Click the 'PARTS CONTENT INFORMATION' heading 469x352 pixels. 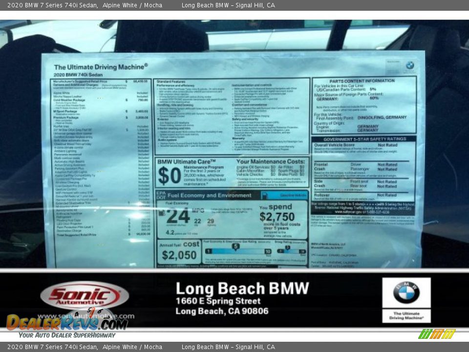click(362, 81)
